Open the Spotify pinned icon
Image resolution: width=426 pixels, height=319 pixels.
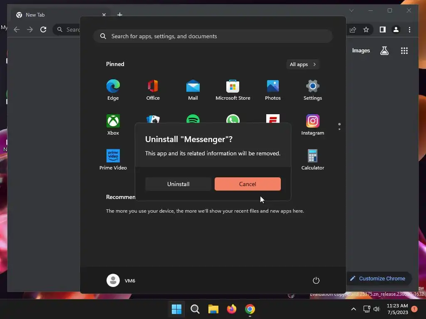click(x=193, y=119)
